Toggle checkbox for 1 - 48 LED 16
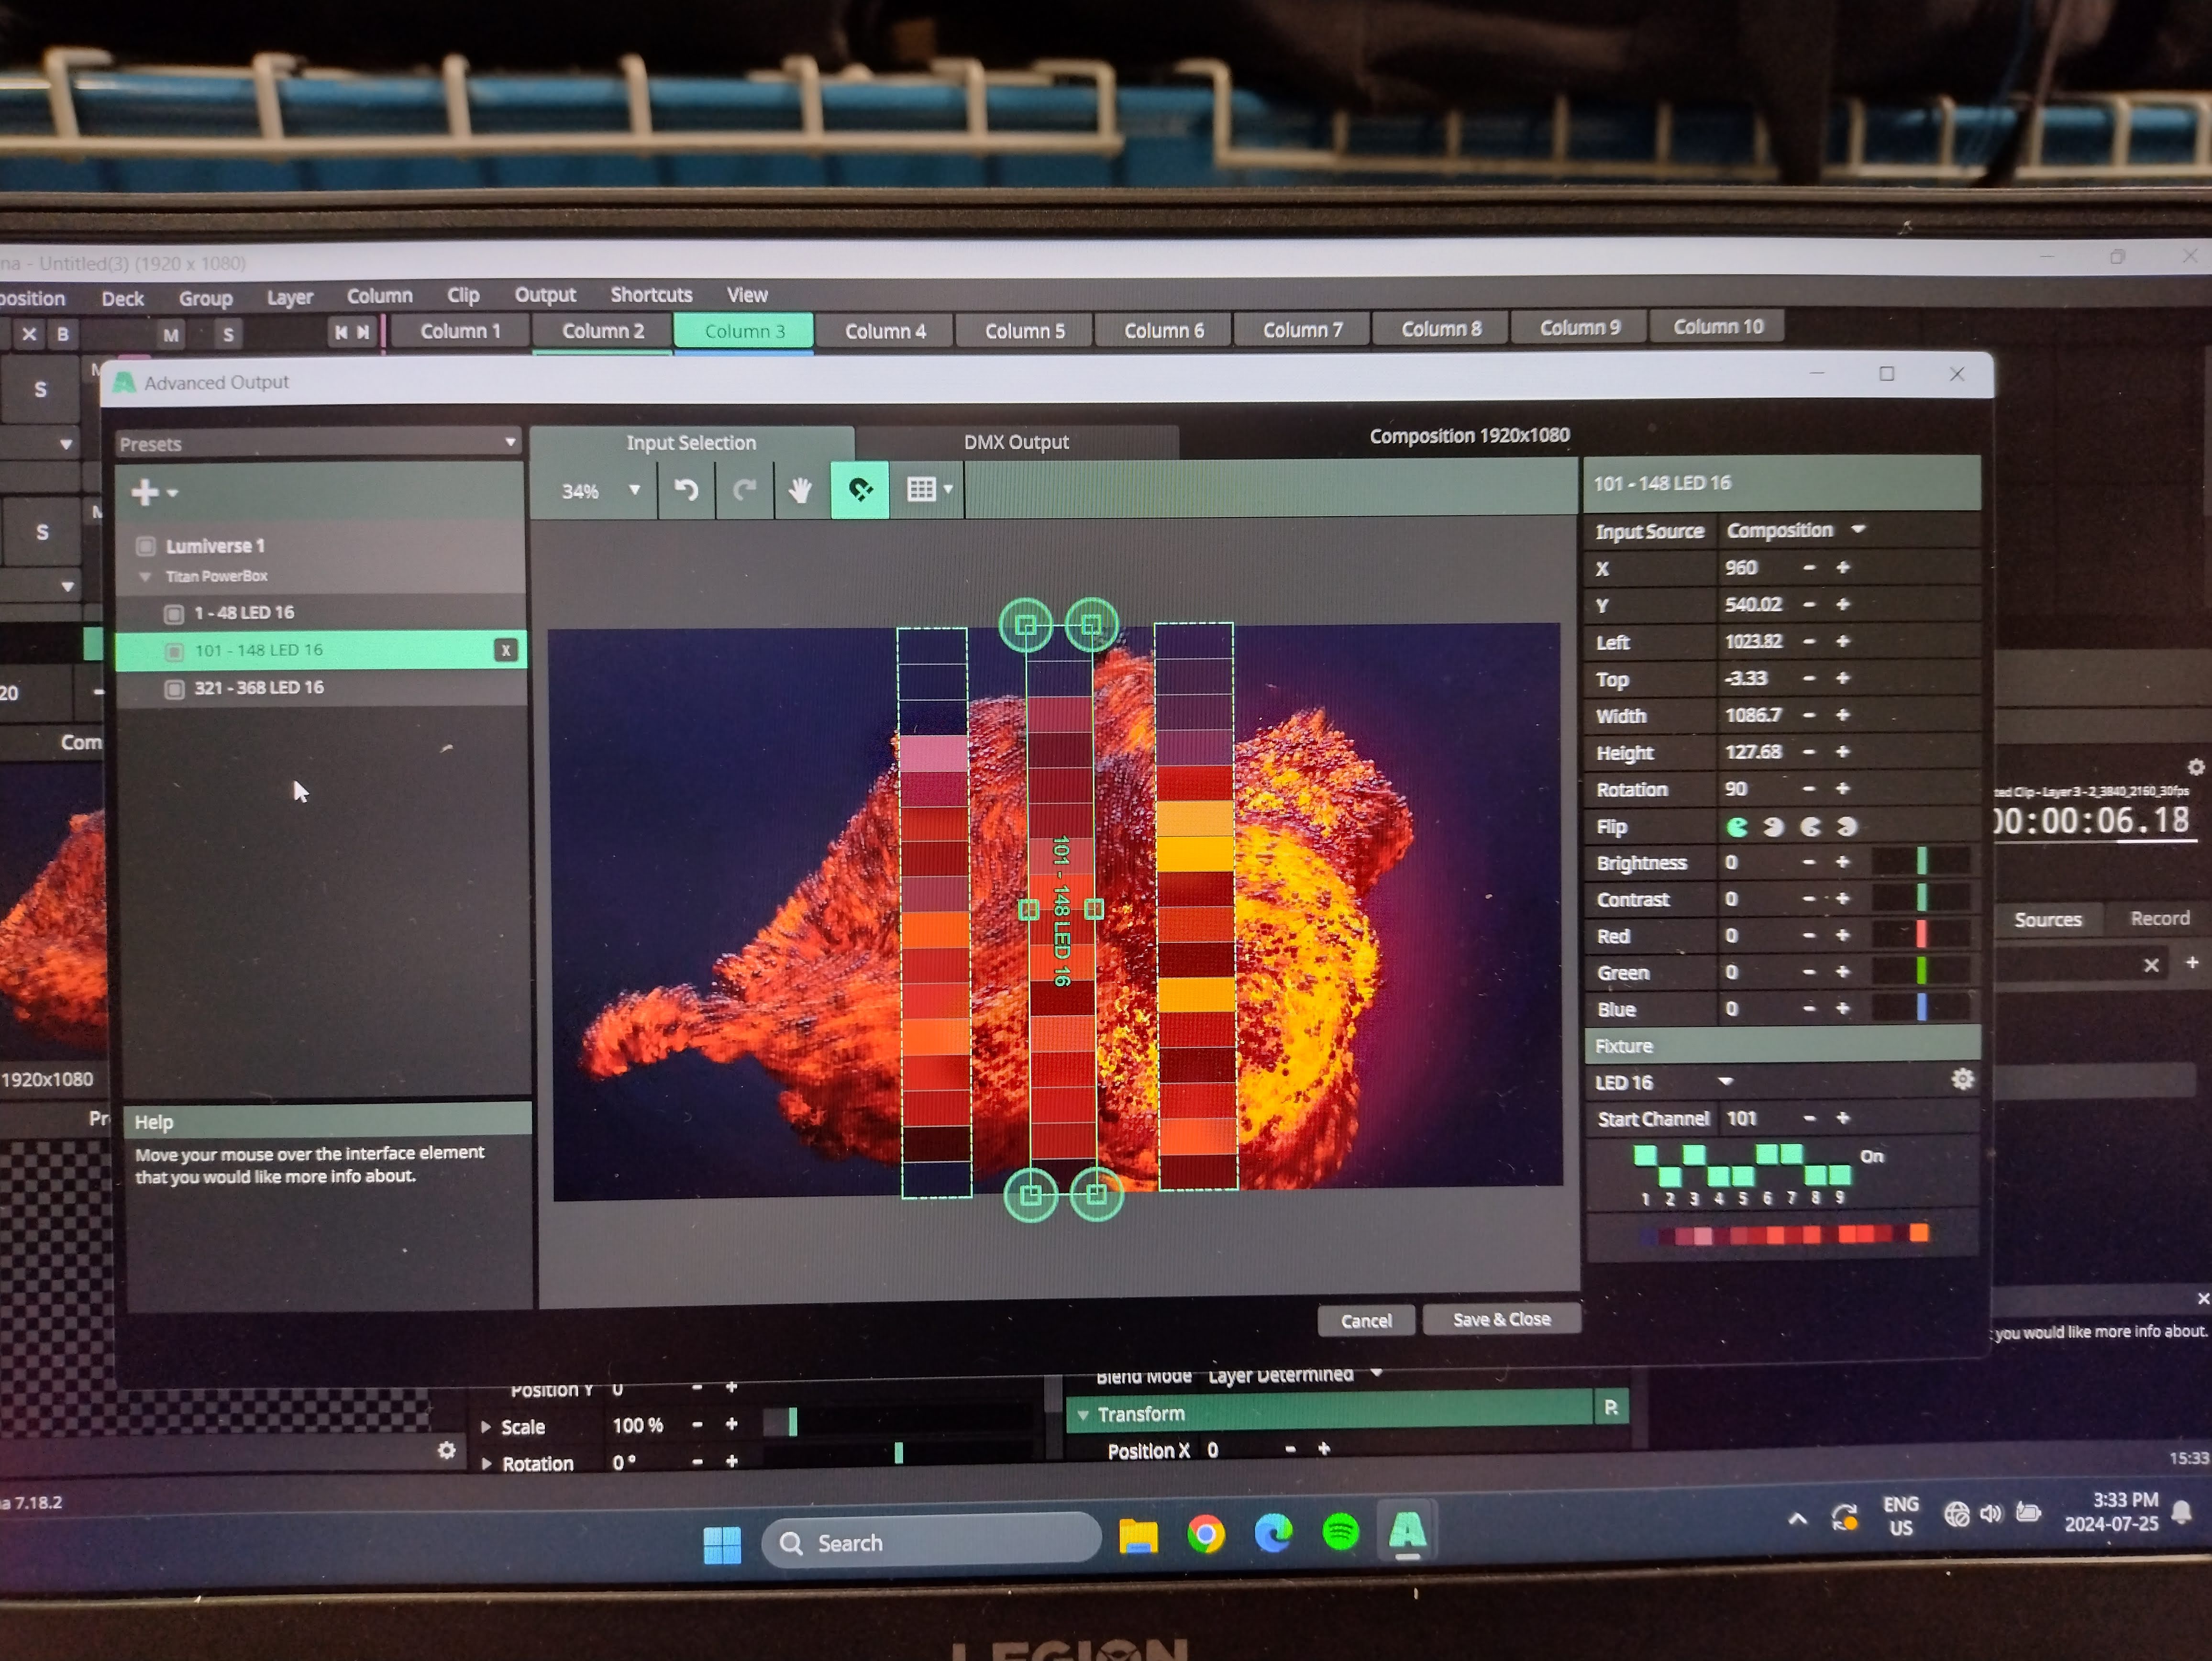This screenshot has height=1661, width=2212. coord(174,614)
